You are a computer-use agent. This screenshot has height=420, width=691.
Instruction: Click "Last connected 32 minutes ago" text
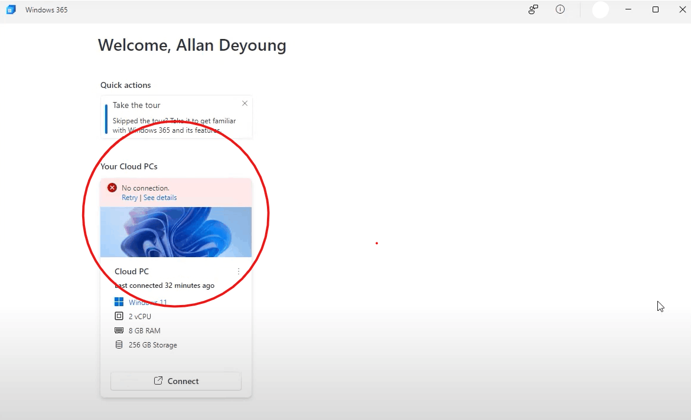164,286
